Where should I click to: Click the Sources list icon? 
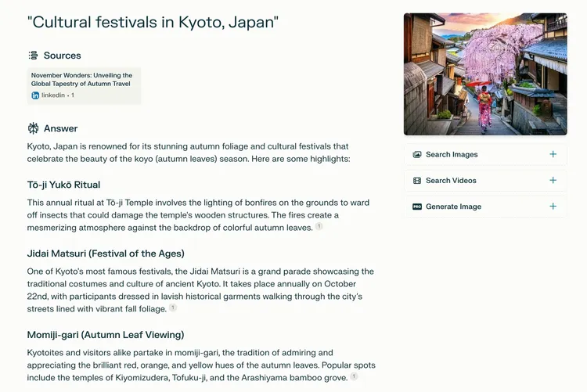[x=33, y=56]
